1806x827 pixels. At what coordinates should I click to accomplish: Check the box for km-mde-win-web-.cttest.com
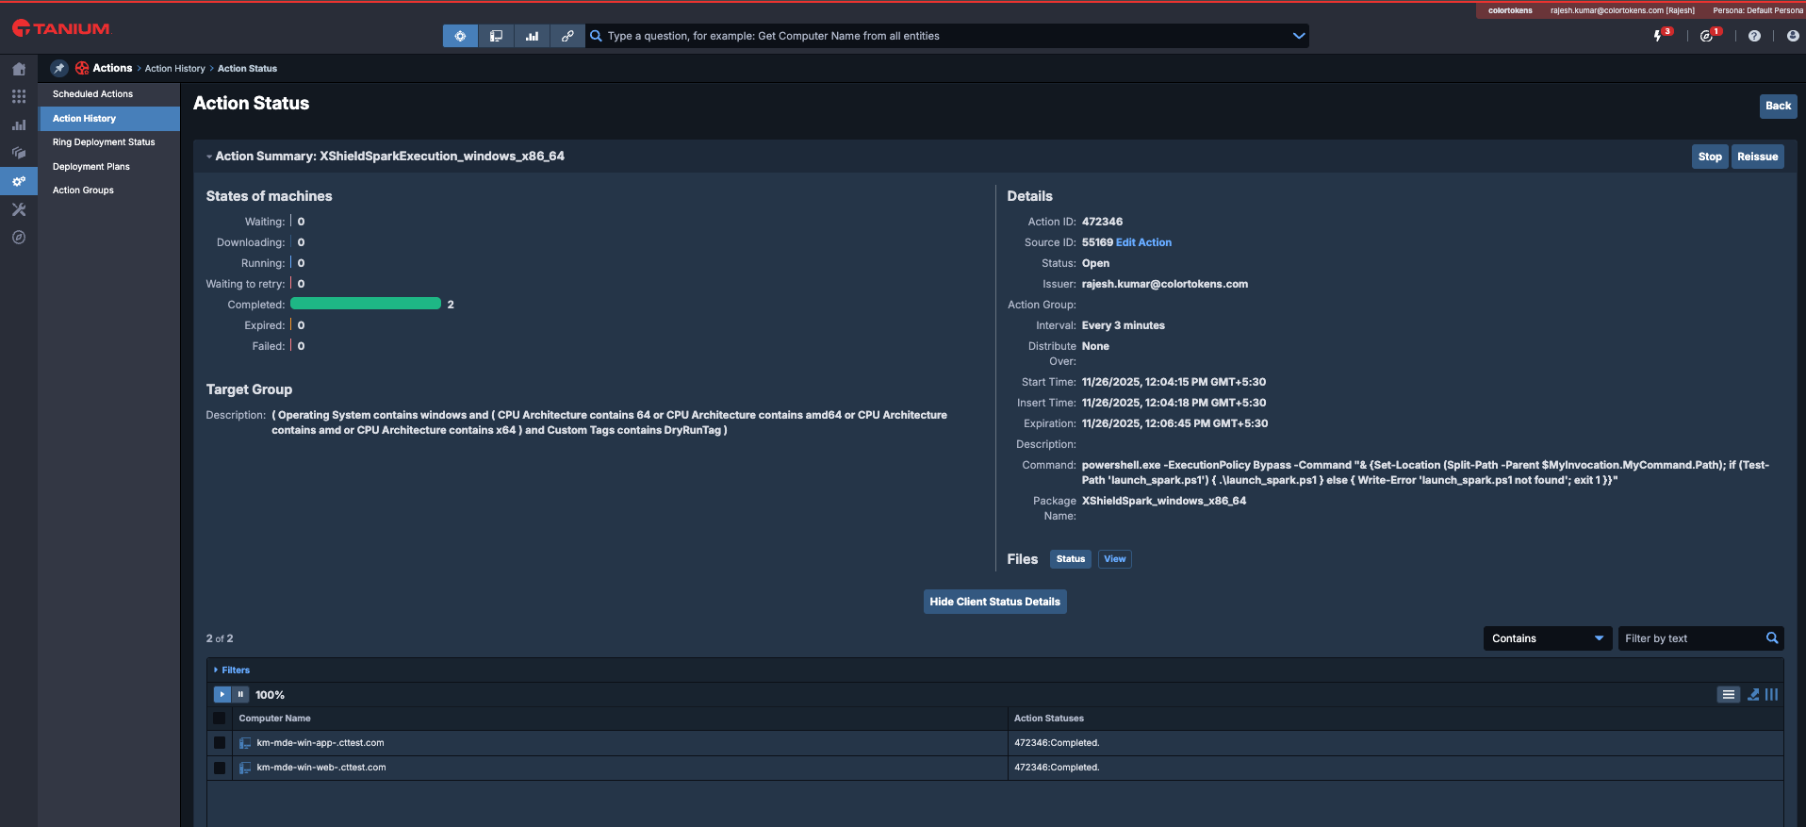click(220, 768)
